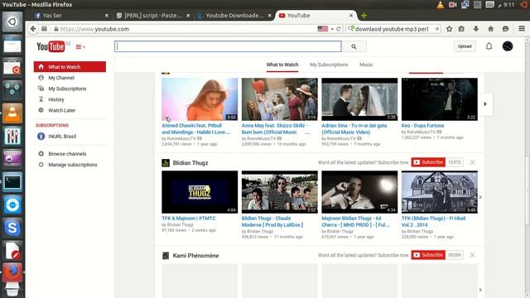Click the Manage subscriptions gear icon
The image size is (530, 298).
point(41,165)
